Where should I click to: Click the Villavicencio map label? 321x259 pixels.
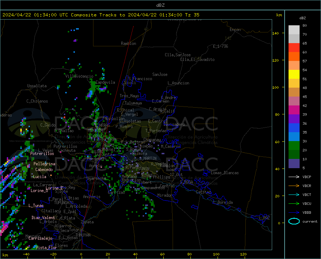(x=79, y=76)
